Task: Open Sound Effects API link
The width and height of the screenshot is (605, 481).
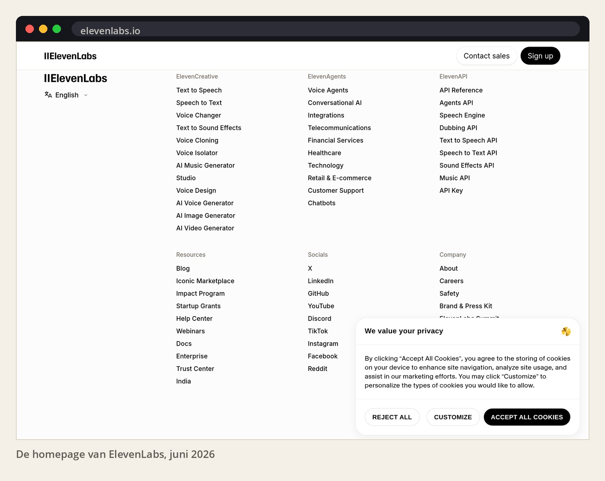Action: click(x=467, y=166)
